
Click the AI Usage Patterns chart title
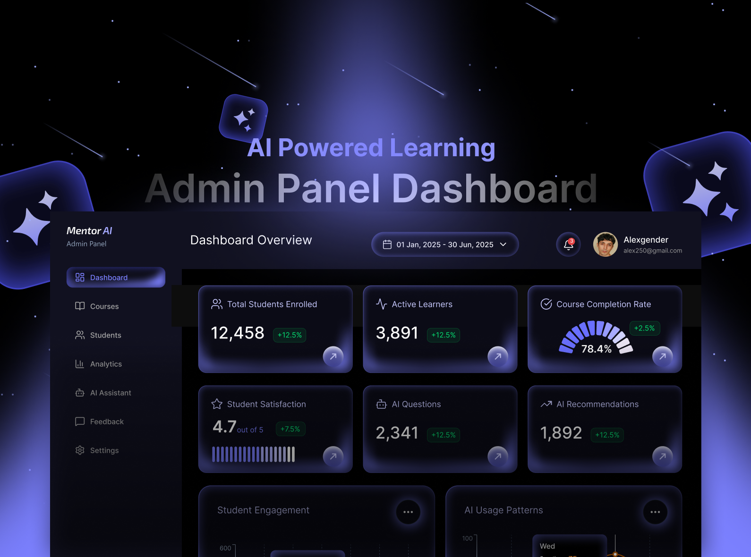pos(504,510)
